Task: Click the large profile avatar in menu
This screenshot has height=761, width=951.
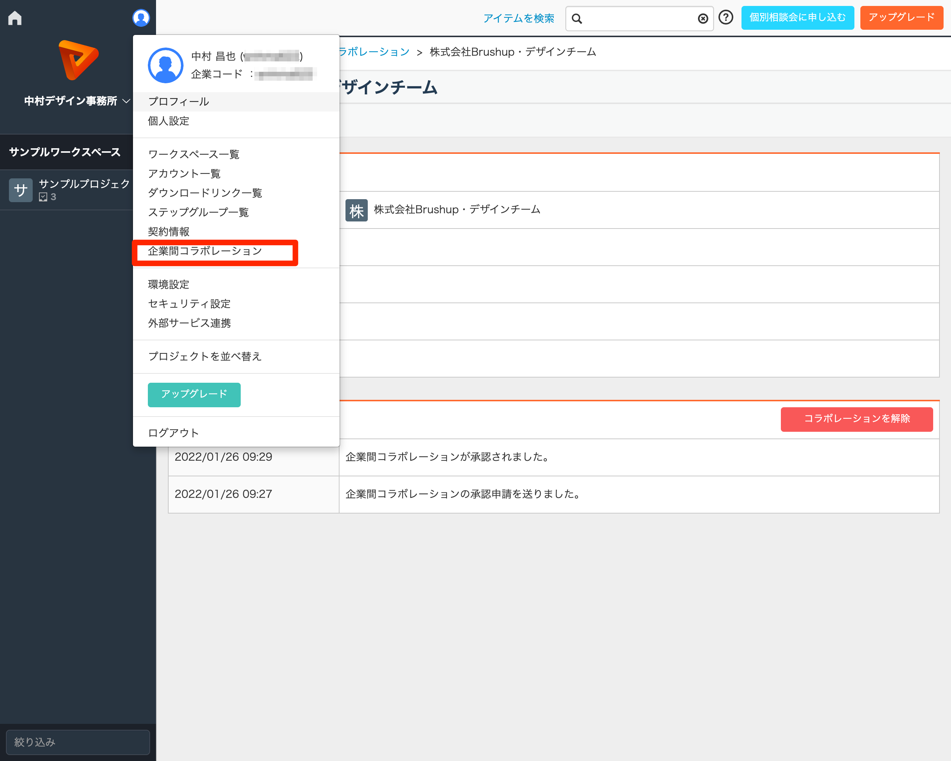Action: 165,65
